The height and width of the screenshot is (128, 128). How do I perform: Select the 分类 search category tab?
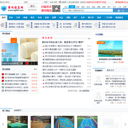click(72, 7)
